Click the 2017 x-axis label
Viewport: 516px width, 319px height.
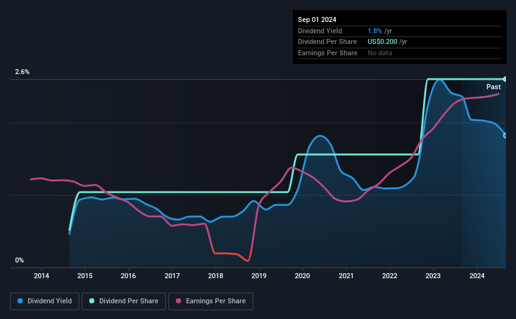click(172, 276)
